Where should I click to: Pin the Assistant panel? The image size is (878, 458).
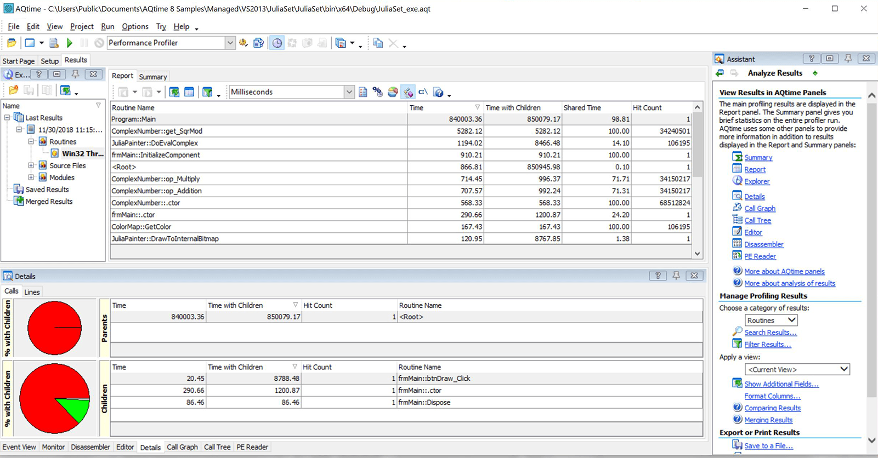click(848, 59)
